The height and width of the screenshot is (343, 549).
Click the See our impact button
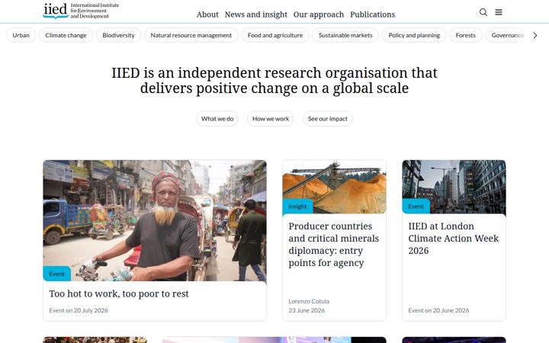(x=328, y=119)
